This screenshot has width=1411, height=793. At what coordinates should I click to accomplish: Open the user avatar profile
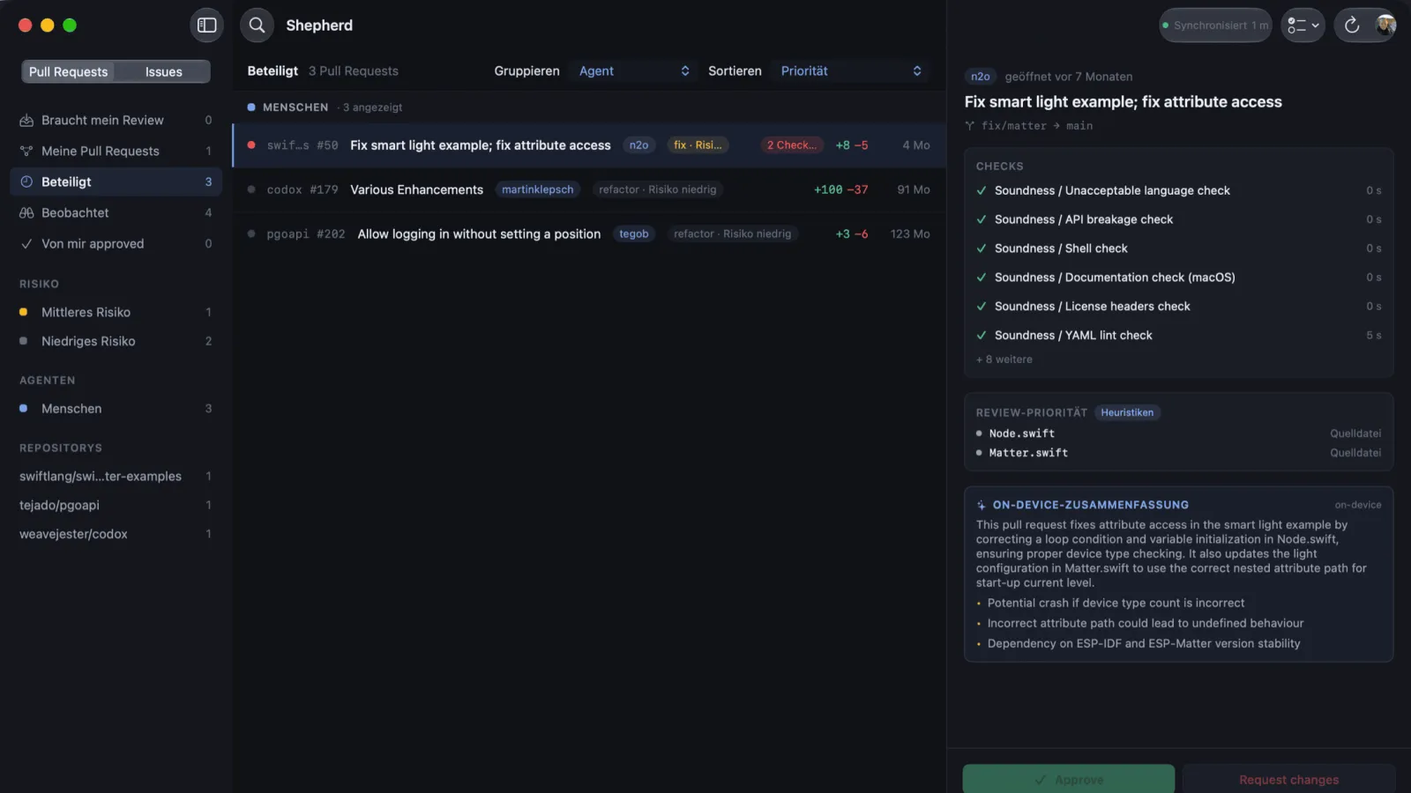(x=1385, y=26)
